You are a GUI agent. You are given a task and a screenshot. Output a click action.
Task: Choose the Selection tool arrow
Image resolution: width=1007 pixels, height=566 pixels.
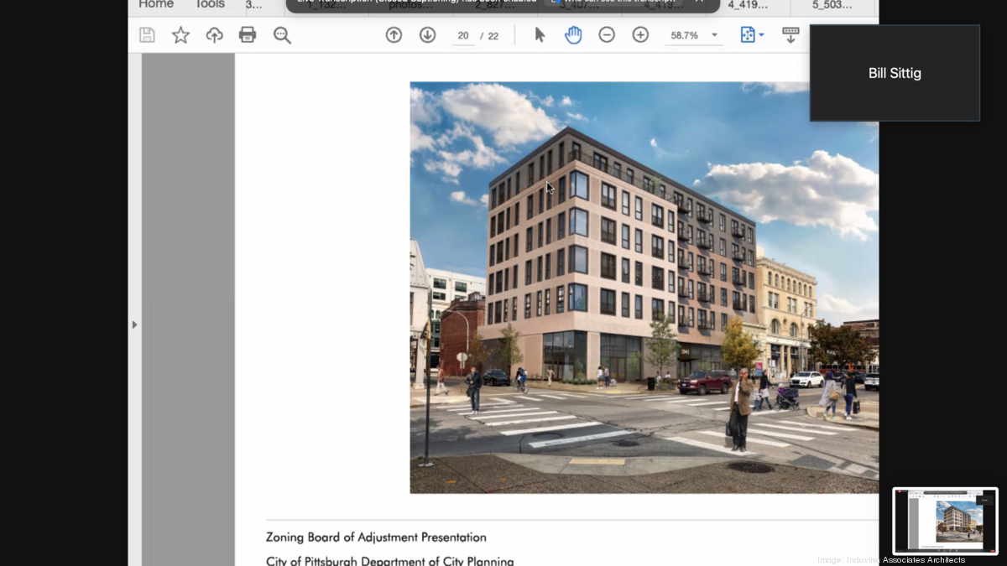coord(540,34)
